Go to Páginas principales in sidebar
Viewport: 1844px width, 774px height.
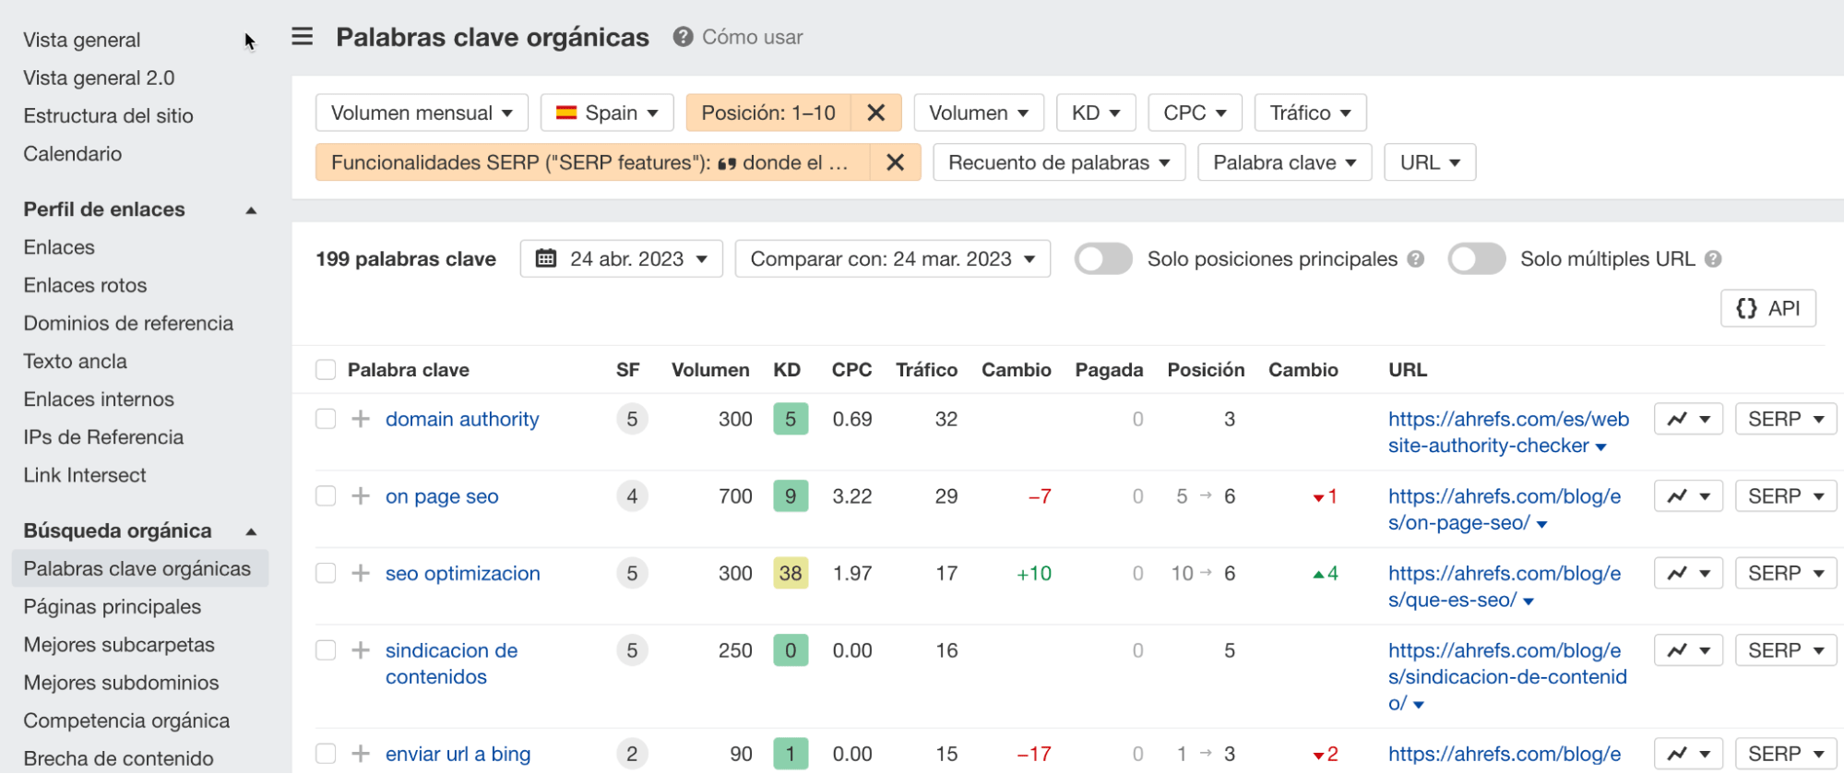click(x=113, y=607)
